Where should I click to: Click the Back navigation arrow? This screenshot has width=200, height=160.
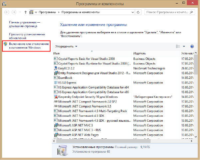coord(7,12)
